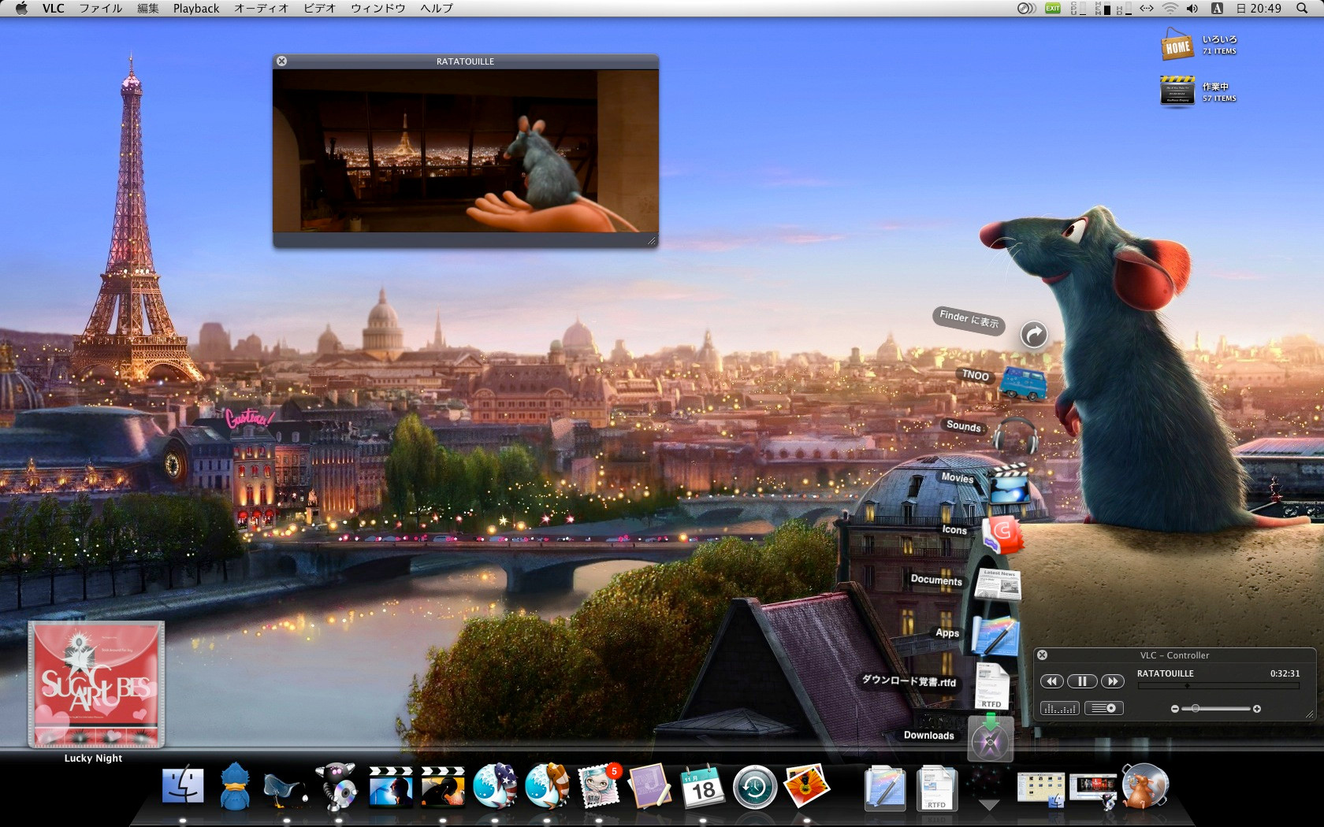1324x827 pixels.
Task: Open the ファイル menu
Action: click(x=100, y=8)
